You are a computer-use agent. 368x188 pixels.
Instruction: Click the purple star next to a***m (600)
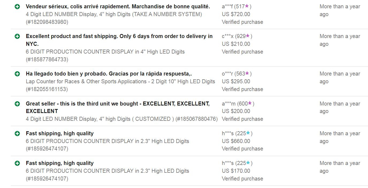pyautogui.click(x=250, y=103)
